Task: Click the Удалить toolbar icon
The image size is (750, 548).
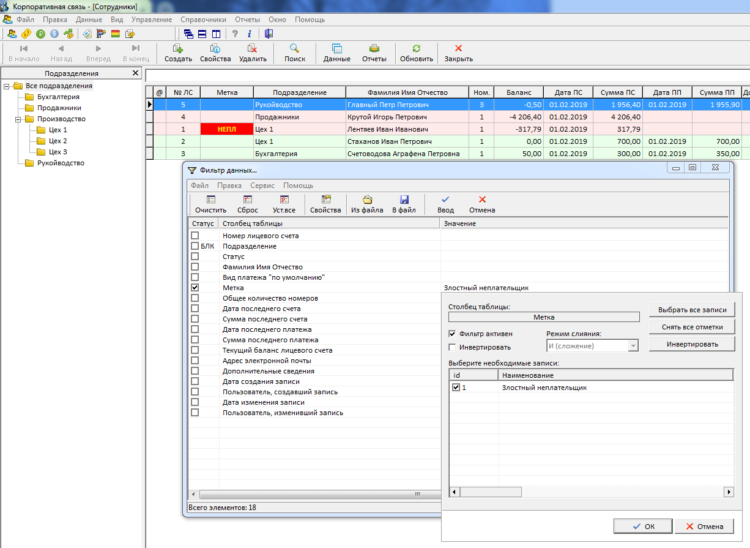Action: pos(252,49)
